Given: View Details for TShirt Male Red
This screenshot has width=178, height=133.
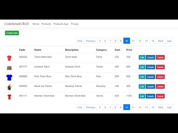Looking at the screenshot, I should tap(150, 57).
